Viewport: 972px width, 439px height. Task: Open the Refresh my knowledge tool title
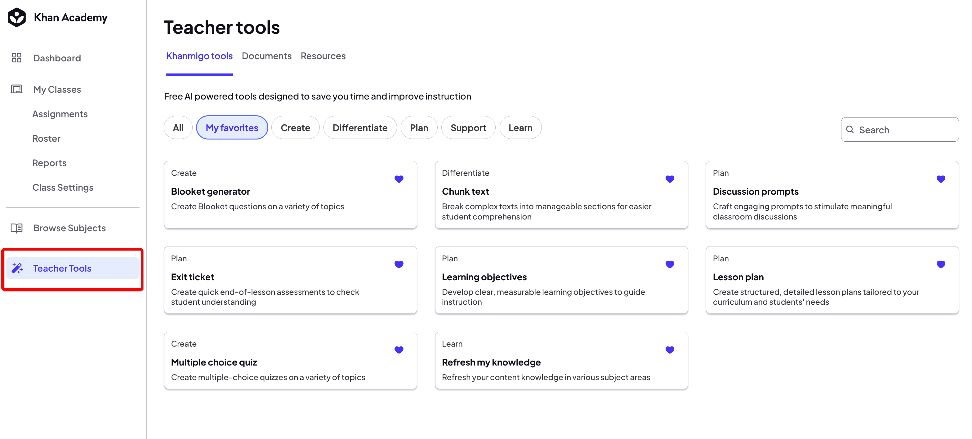491,362
